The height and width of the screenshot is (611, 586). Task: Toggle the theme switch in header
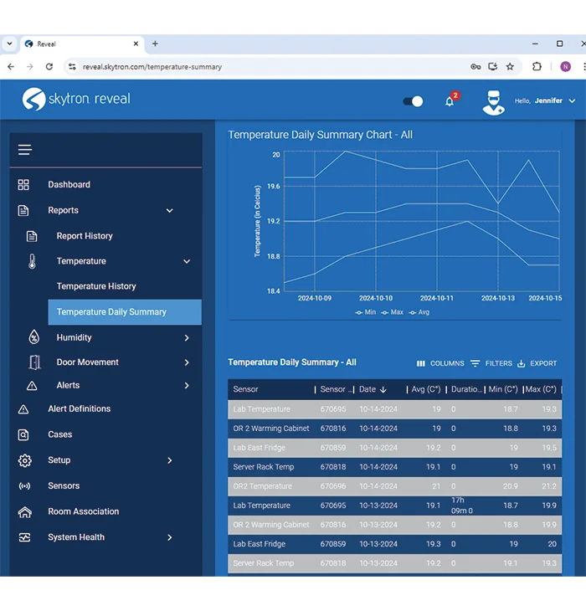[x=413, y=101]
